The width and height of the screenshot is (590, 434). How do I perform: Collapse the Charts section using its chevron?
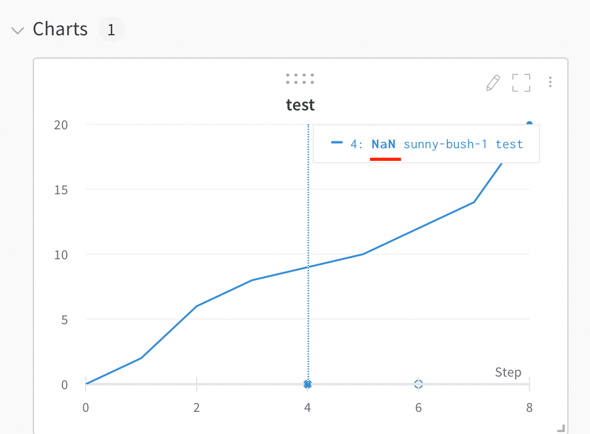[17, 30]
